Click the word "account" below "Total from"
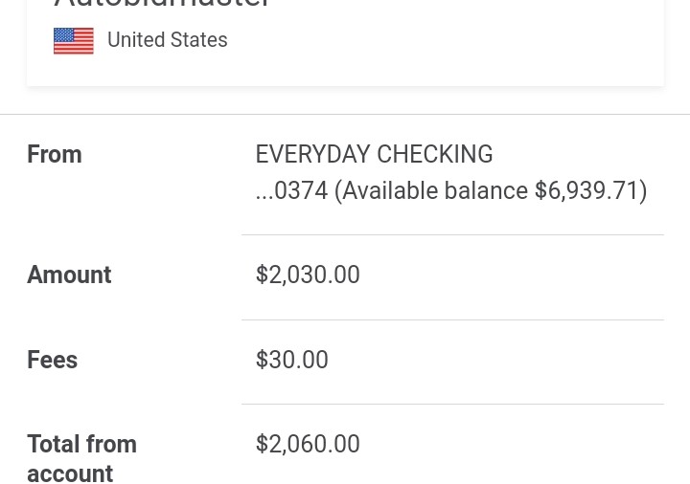Image resolution: width=690 pixels, height=484 pixels. 70,474
